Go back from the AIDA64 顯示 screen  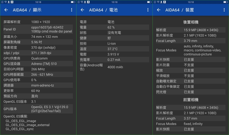pyautogui.click(x=6, y=10)
